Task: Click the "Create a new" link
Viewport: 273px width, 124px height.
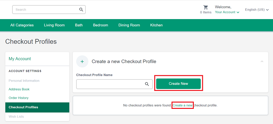Action: point(183,105)
